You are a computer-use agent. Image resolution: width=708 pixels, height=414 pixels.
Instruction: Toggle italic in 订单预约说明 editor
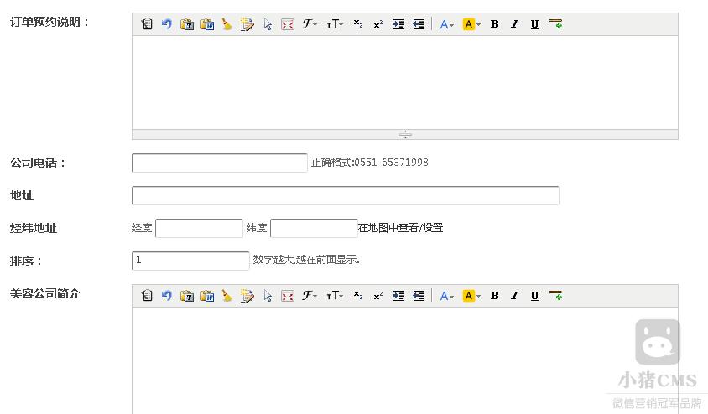click(x=514, y=24)
